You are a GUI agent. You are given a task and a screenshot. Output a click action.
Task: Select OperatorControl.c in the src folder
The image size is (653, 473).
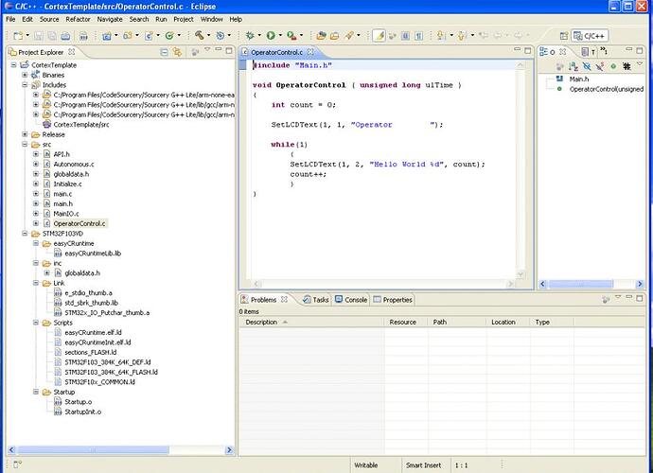79,223
